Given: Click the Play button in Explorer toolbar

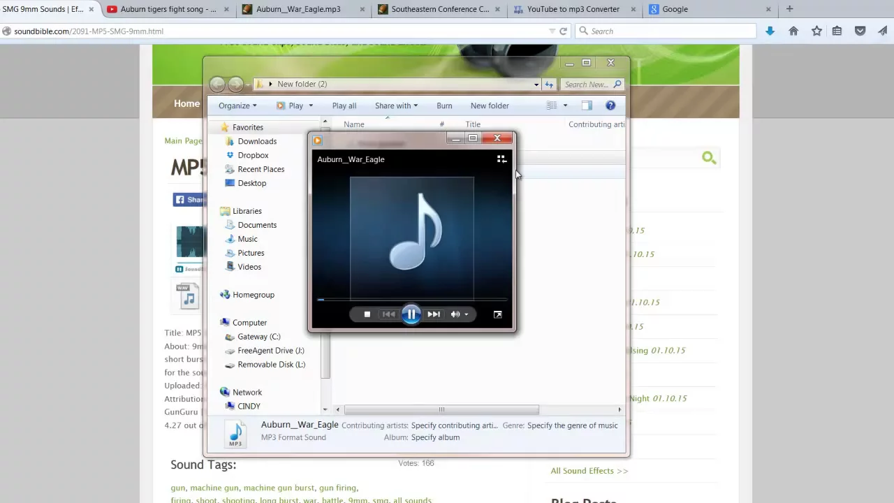Looking at the screenshot, I should (291, 105).
